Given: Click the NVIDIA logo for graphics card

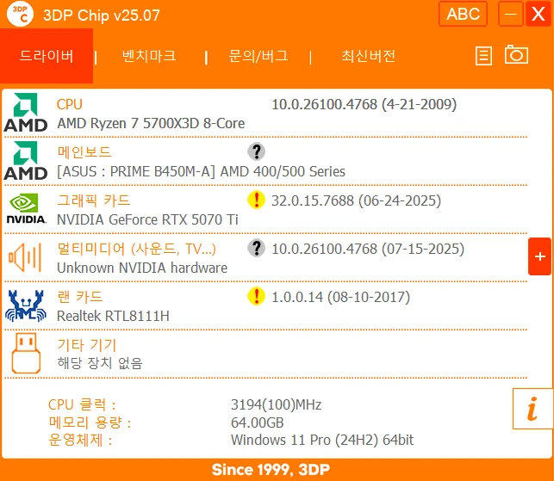Looking at the screenshot, I should [x=26, y=208].
